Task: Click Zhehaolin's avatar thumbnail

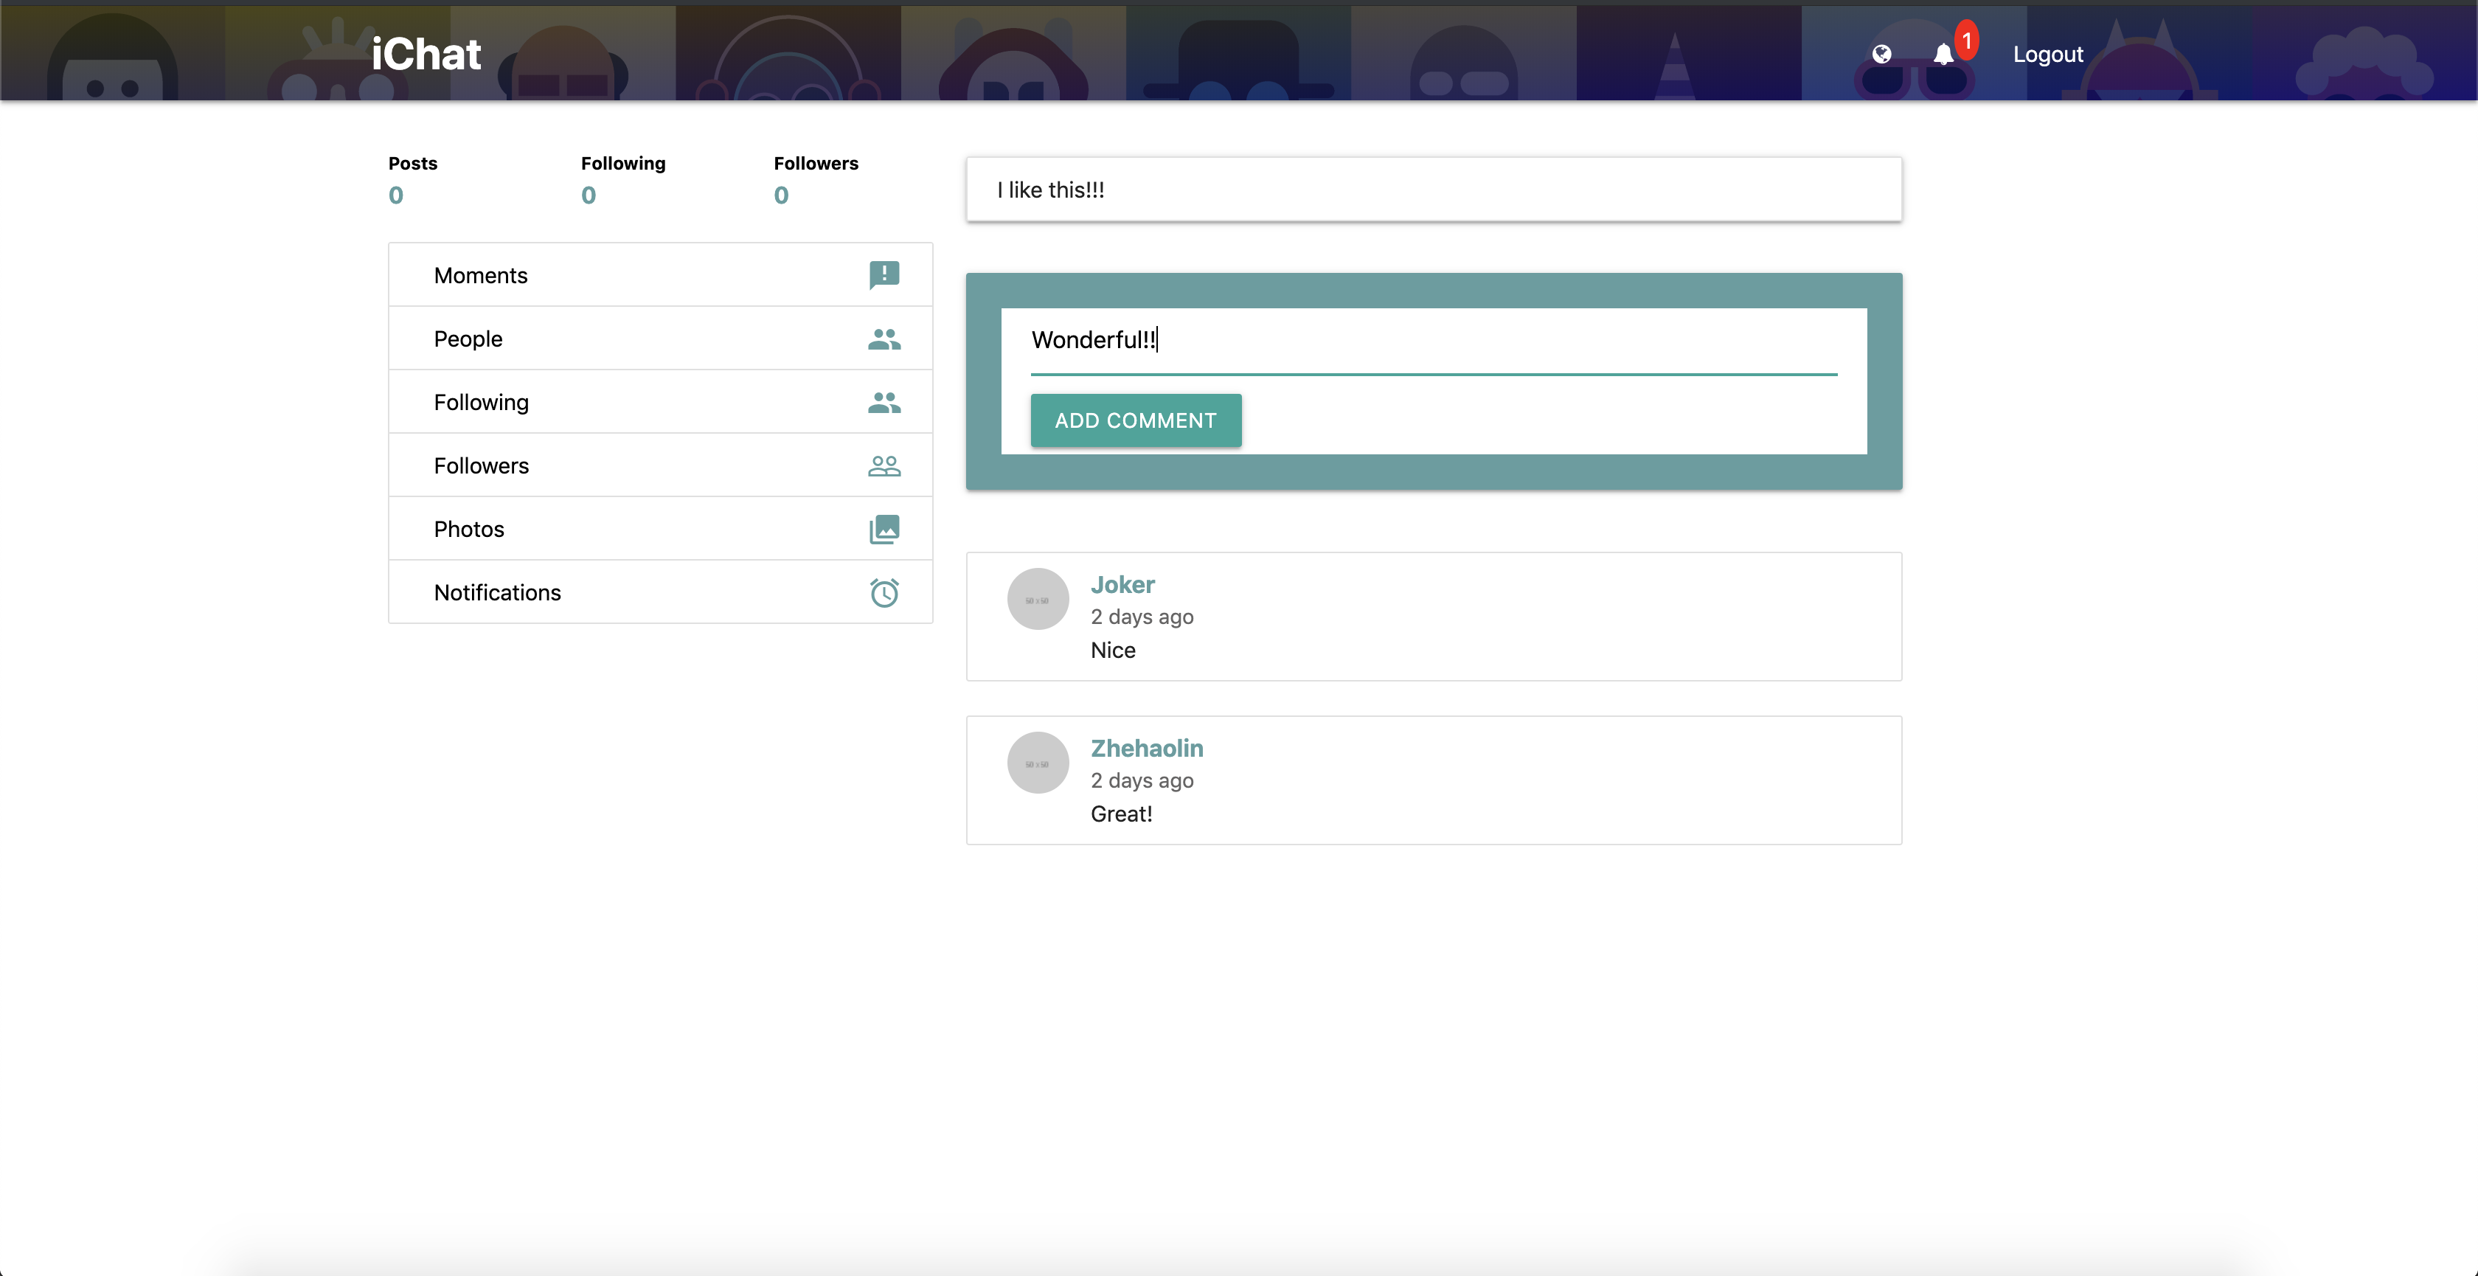Action: (1038, 762)
